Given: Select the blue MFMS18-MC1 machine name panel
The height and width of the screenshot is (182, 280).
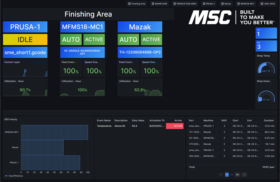Looking at the screenshot, I should point(83,27).
